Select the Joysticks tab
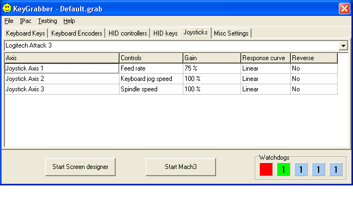Viewport: 353px width, 210px height. coord(195,32)
